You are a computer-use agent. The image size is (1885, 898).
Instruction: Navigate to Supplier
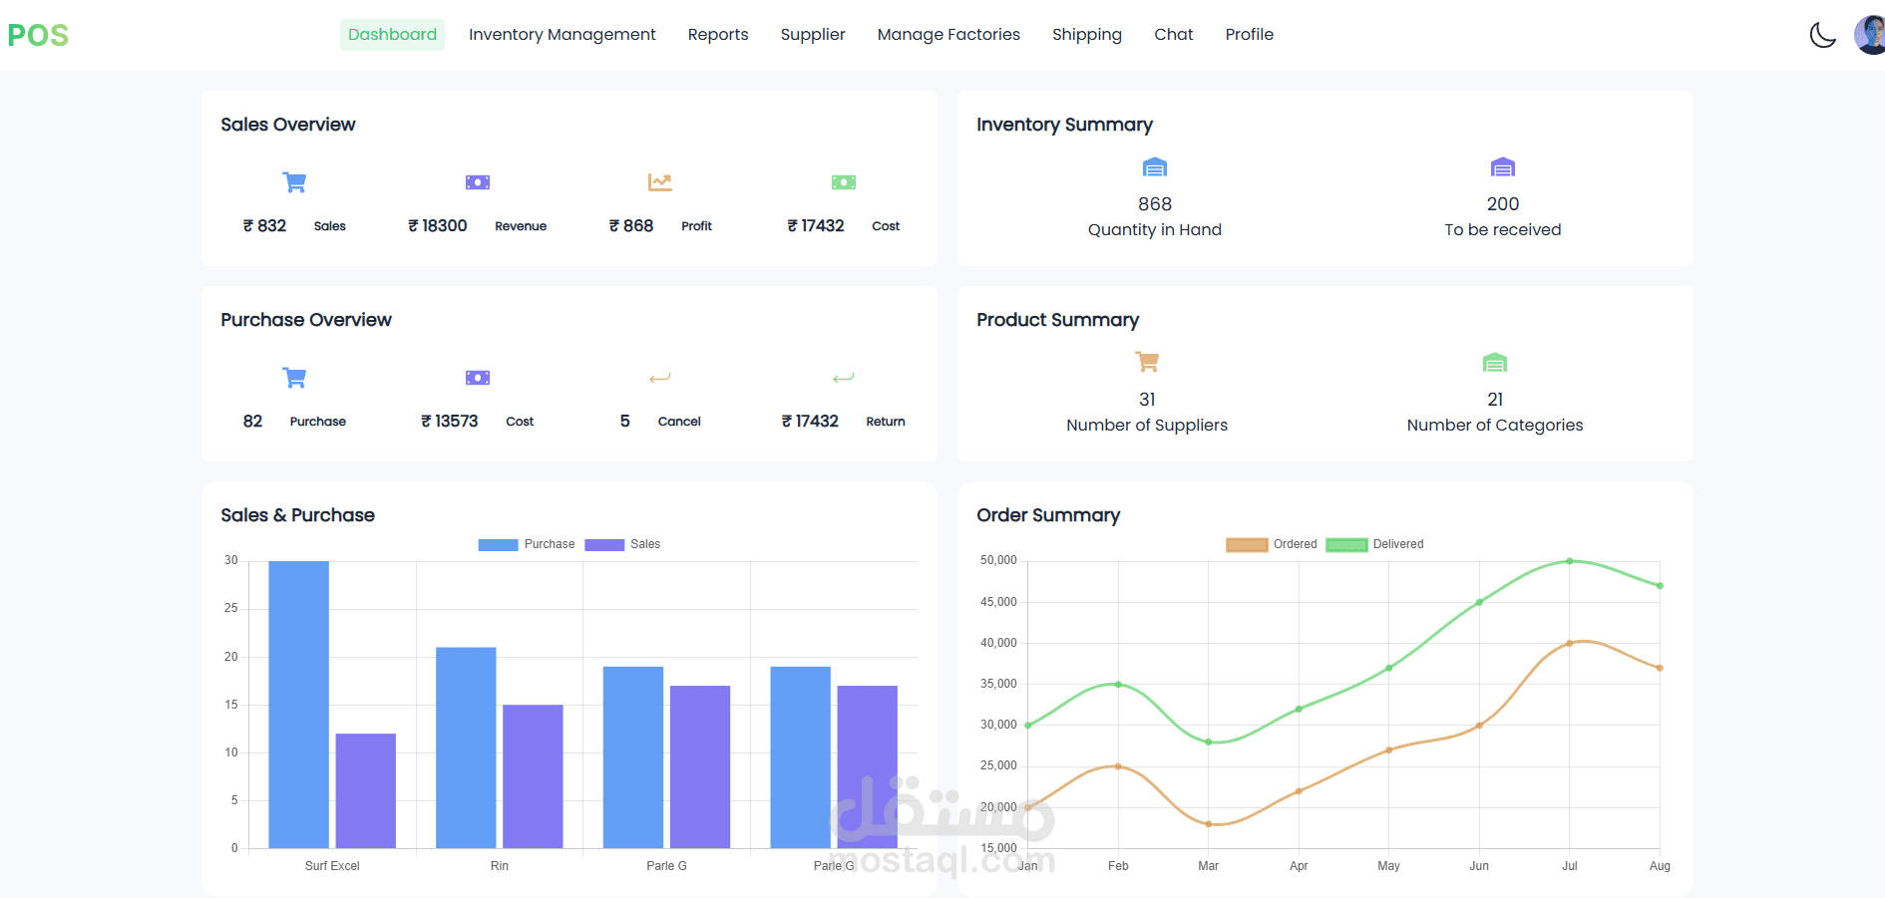pyautogui.click(x=813, y=34)
